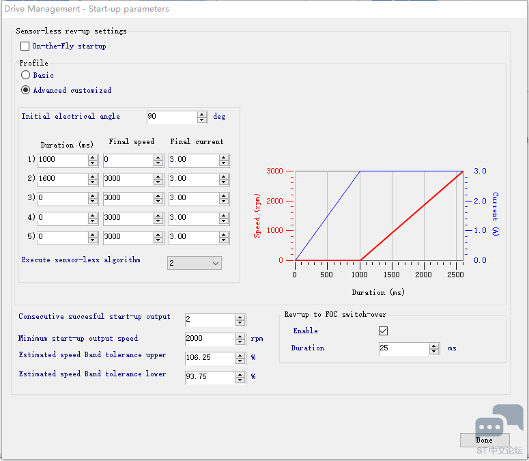
Task: Decrease phase 2 Duration using down arrow
Action: (93, 182)
